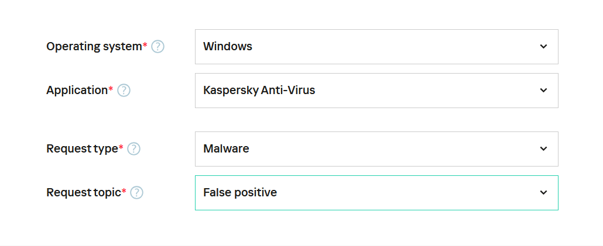Click the red asterisk after Request topic
This screenshot has height=246, width=603.
coord(124,192)
